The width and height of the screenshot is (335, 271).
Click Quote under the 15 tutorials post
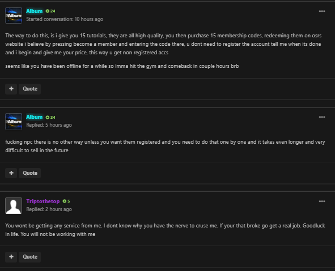pyautogui.click(x=30, y=89)
